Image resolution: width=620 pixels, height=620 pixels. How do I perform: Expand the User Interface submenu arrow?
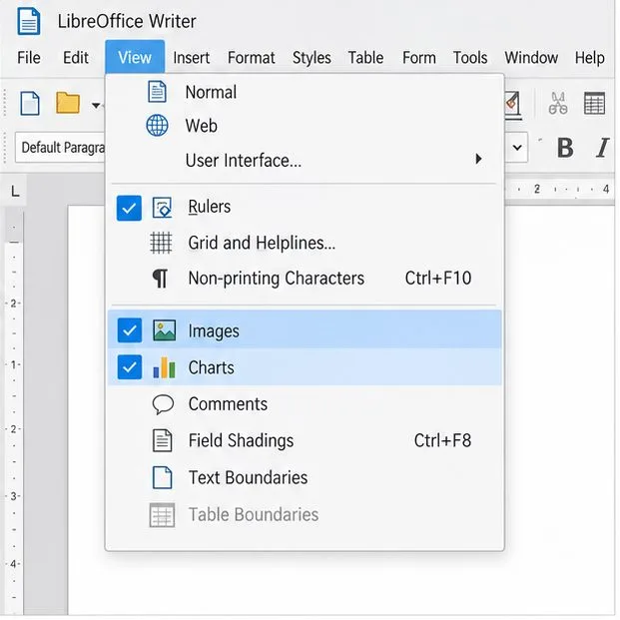click(478, 159)
